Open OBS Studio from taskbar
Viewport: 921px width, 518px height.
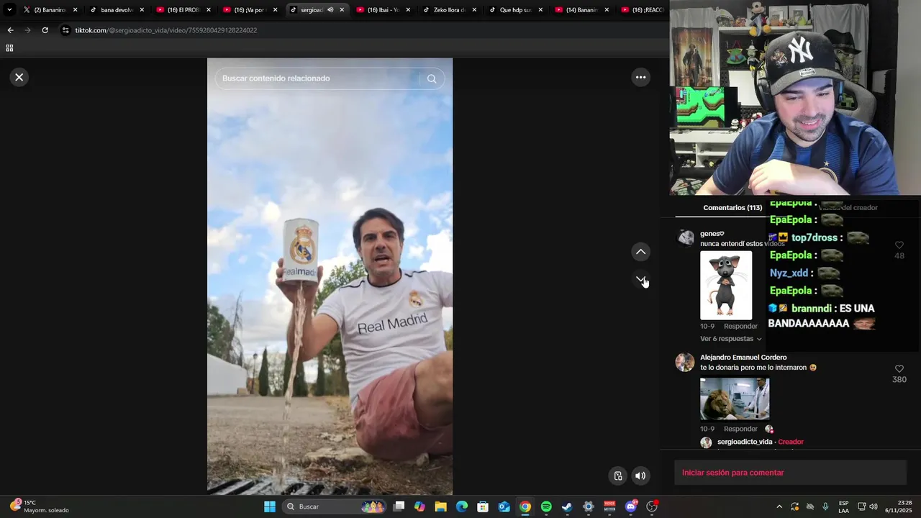pos(652,506)
